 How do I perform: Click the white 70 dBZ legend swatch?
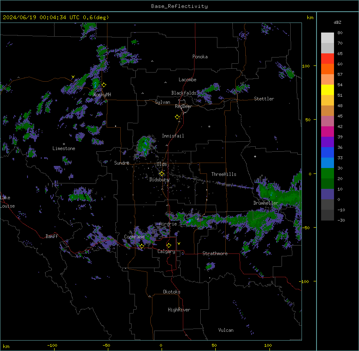327,38
